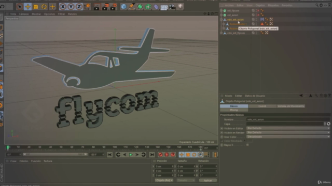Add a light object

click(180, 7)
